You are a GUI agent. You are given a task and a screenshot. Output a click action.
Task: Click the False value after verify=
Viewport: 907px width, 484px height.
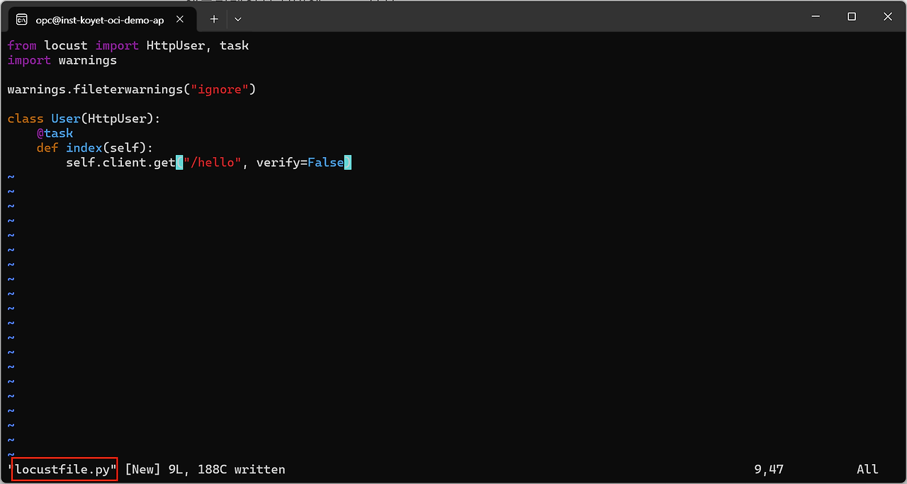tap(325, 163)
